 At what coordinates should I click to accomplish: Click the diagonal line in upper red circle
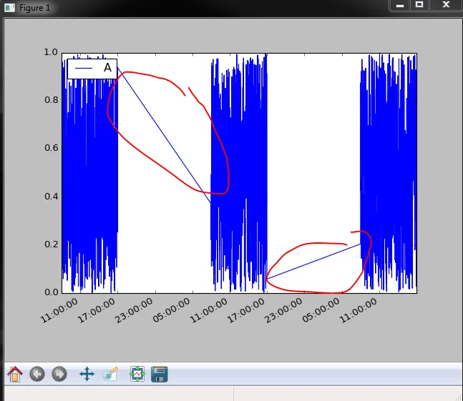pyautogui.click(x=164, y=135)
